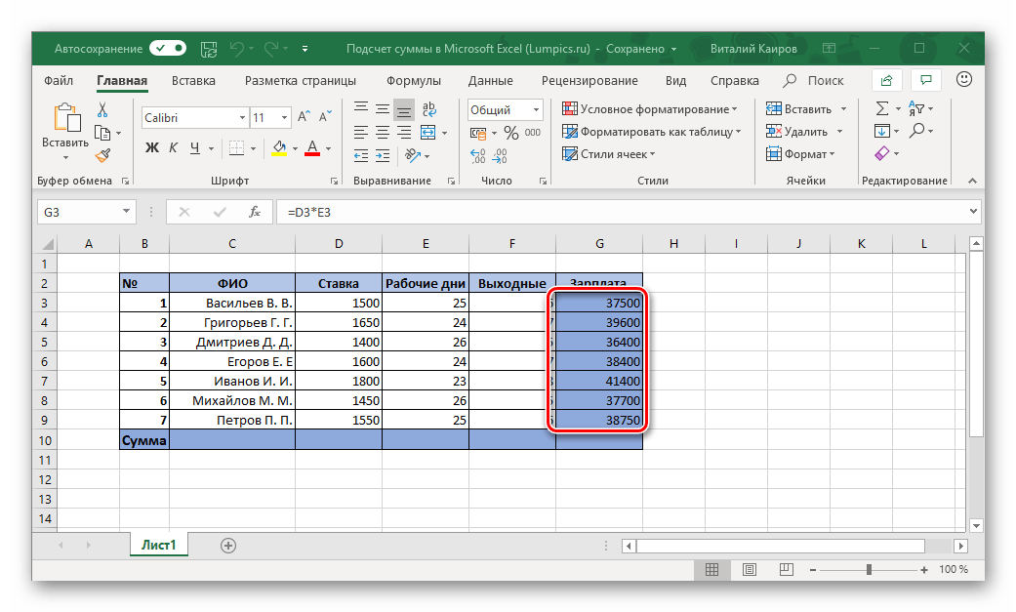Toggle bold Ж formatting
The height and width of the screenshot is (612, 1016).
[152, 148]
